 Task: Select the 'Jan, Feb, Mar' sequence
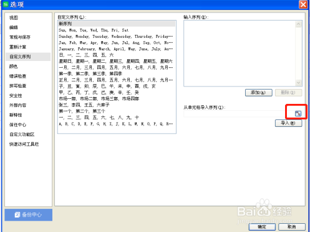pyautogui.click(x=117, y=43)
